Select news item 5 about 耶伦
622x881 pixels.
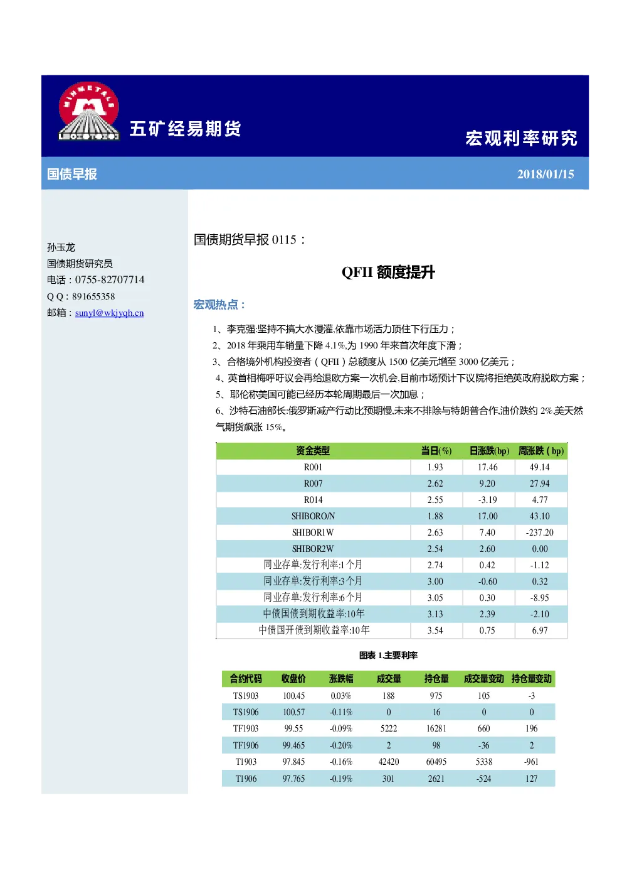tap(320, 394)
